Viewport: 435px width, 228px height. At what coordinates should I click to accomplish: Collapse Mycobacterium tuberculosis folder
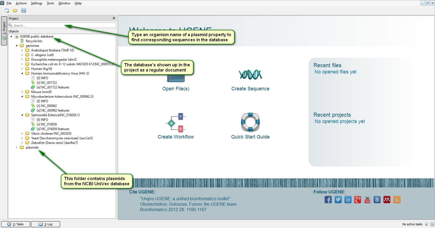[x=22, y=97]
